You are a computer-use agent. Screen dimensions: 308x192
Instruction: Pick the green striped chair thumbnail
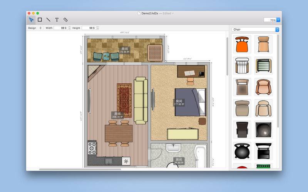(x=263, y=66)
